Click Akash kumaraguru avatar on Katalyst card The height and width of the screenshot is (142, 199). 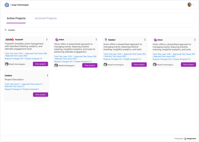(105, 65)
